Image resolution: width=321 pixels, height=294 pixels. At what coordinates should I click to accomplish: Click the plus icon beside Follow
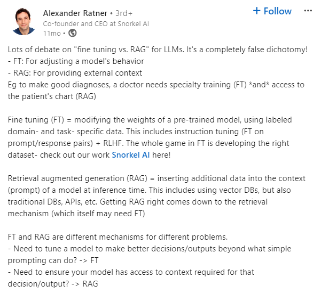[256, 11]
